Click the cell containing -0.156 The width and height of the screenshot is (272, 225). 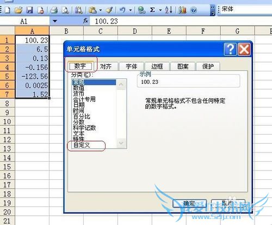(x=32, y=67)
